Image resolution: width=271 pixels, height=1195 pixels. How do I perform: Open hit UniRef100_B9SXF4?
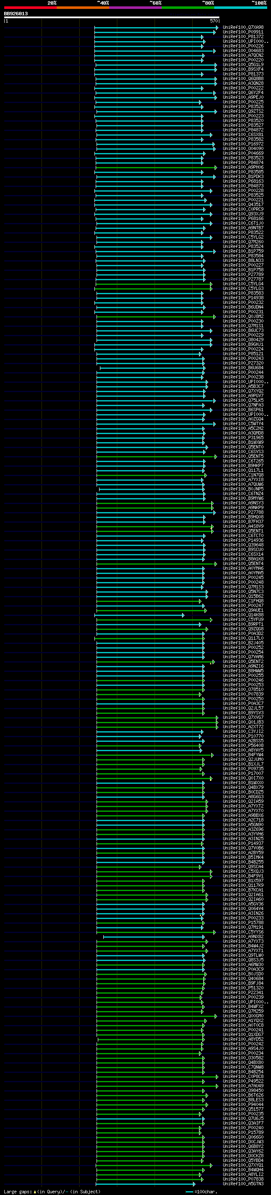pyautogui.click(x=243, y=69)
